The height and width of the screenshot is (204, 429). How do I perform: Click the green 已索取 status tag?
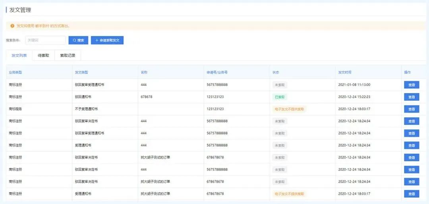280,97
